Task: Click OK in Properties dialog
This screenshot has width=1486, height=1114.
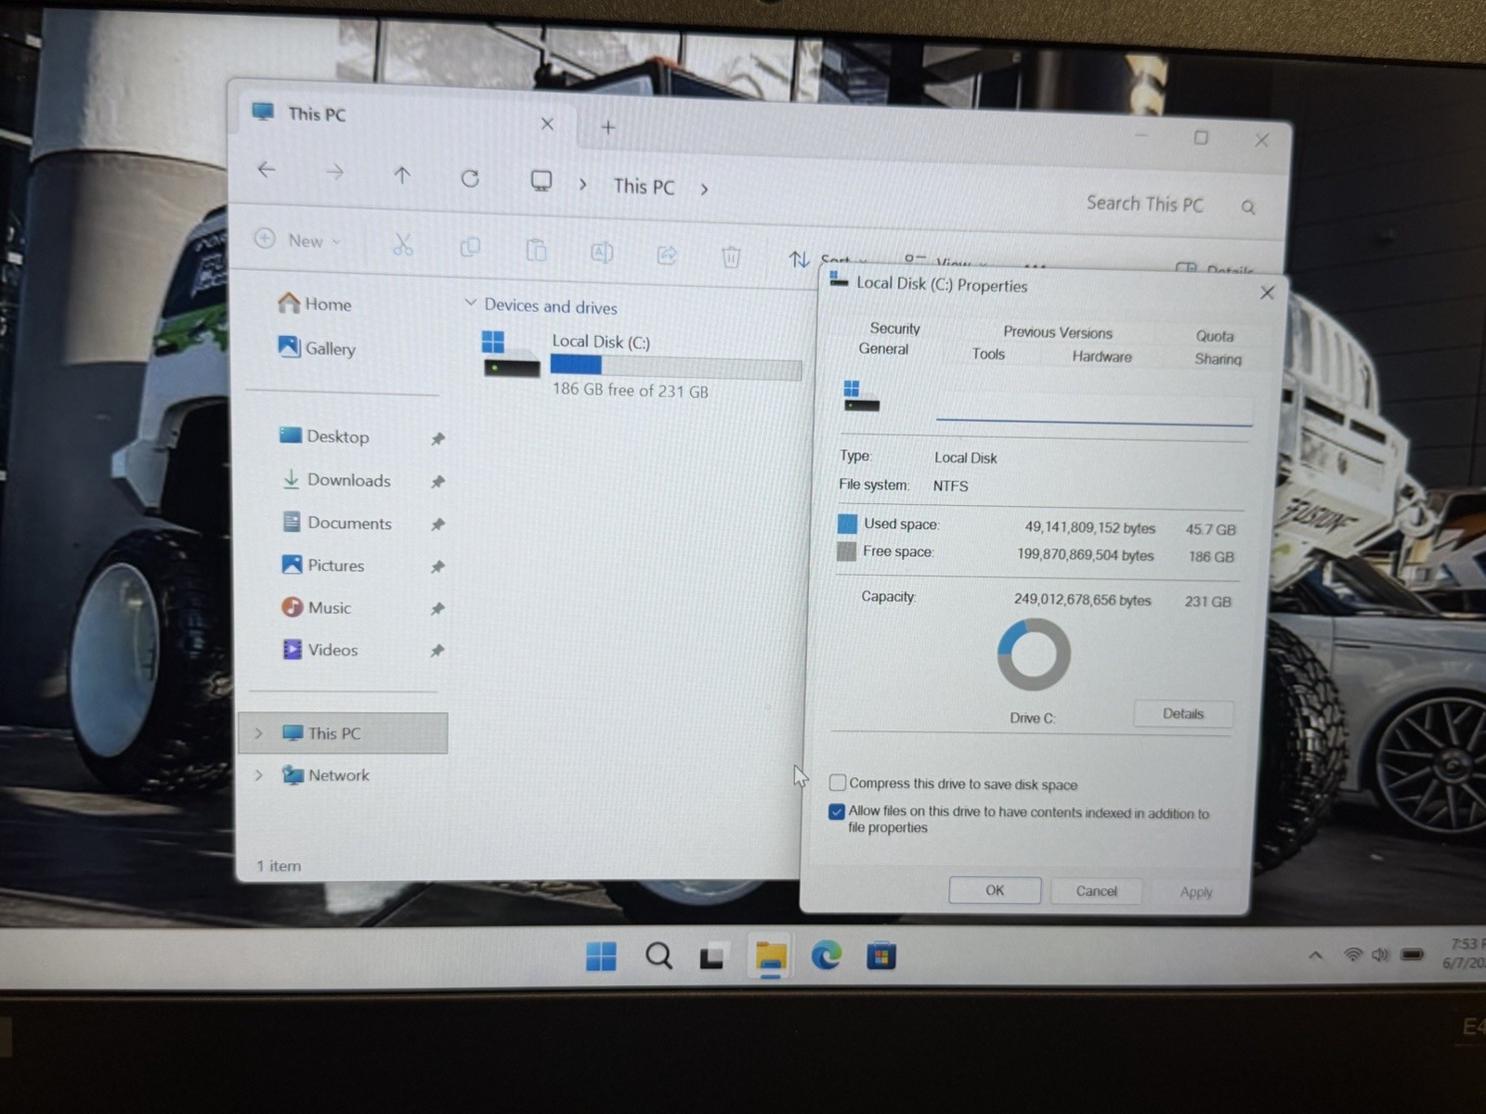Action: click(995, 890)
